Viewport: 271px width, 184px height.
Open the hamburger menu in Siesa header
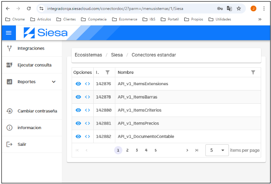9,33
